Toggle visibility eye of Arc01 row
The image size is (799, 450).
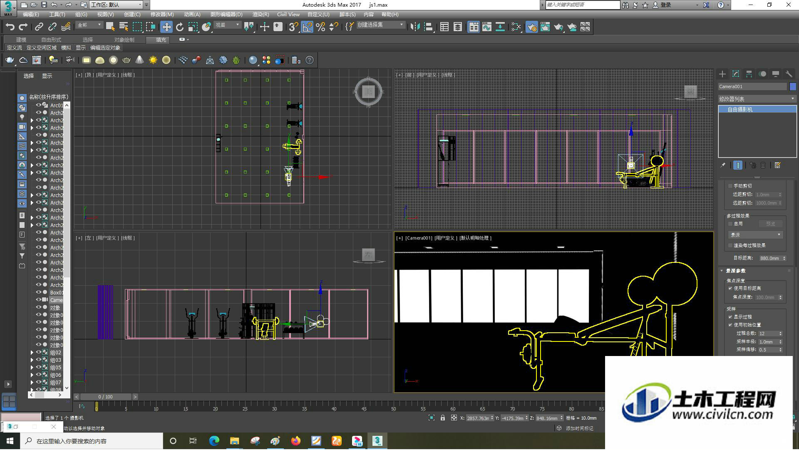[x=39, y=105]
